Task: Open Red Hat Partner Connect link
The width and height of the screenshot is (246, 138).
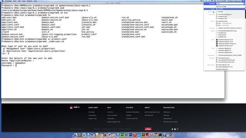Action: pyautogui.click(x=170, y=122)
